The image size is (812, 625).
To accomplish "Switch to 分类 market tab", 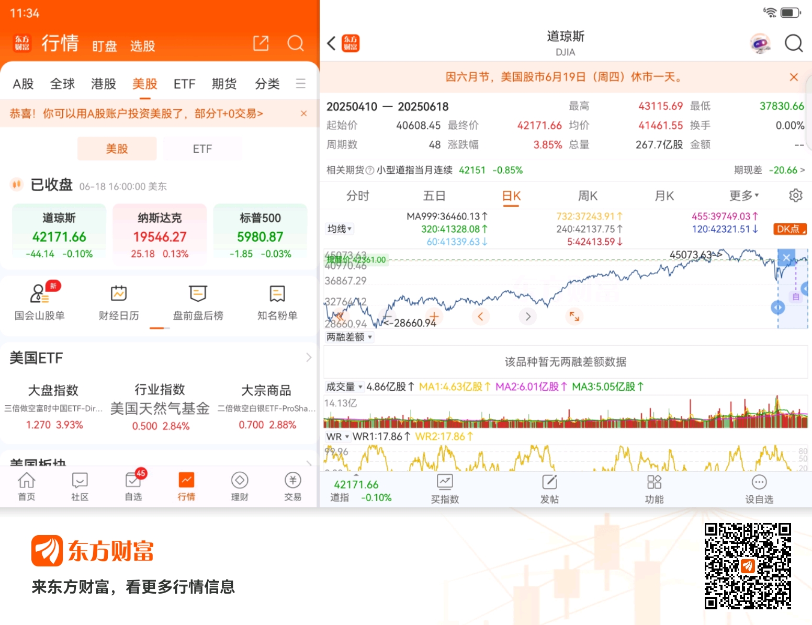I will 267,84.
